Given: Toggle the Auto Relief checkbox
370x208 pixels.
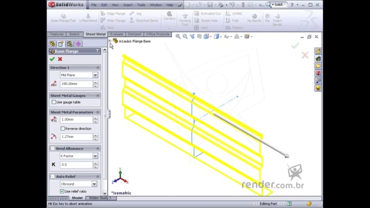Looking at the screenshot, I should tap(53, 176).
